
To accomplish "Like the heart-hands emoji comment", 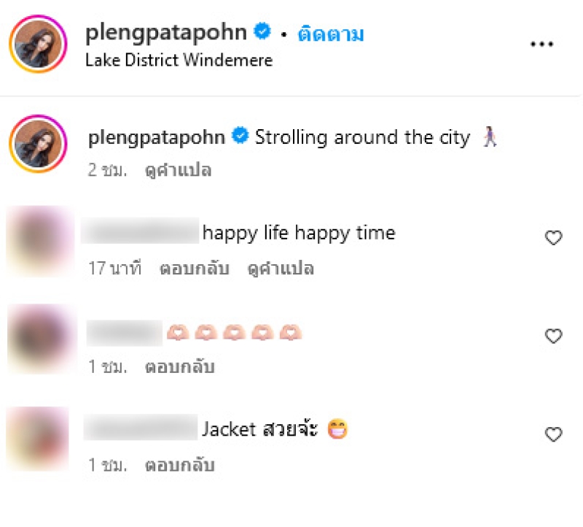I will pos(553,336).
